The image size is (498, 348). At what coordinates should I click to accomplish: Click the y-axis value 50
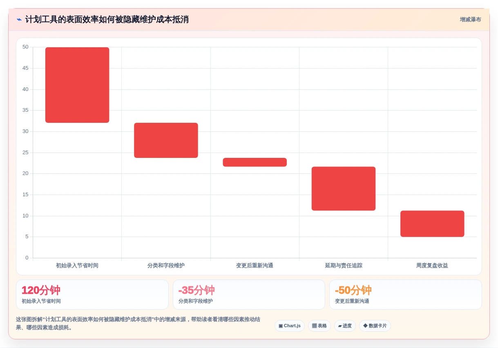coord(25,47)
